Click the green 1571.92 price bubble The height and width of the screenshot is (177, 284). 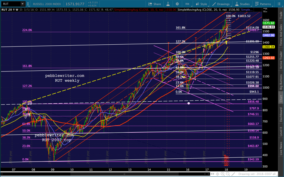268,23
